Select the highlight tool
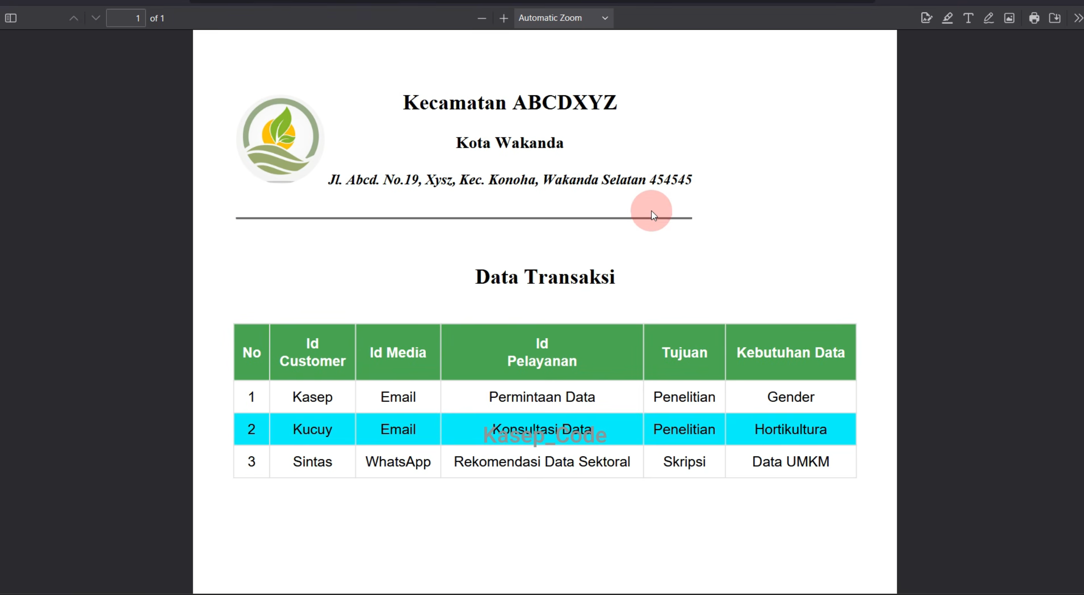The height and width of the screenshot is (595, 1084). tap(947, 18)
